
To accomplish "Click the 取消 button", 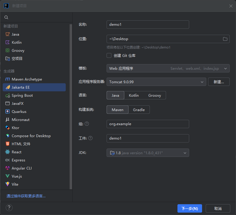I will (x=218, y=208).
